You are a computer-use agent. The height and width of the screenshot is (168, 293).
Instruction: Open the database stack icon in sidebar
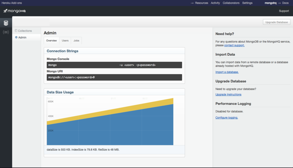coord(6,23)
